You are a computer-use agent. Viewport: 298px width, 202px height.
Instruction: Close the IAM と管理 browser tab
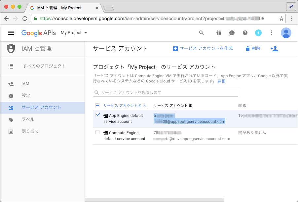[97, 8]
